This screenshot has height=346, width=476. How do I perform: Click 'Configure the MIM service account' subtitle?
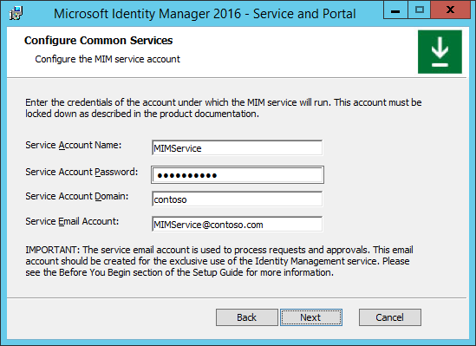pyautogui.click(x=108, y=59)
